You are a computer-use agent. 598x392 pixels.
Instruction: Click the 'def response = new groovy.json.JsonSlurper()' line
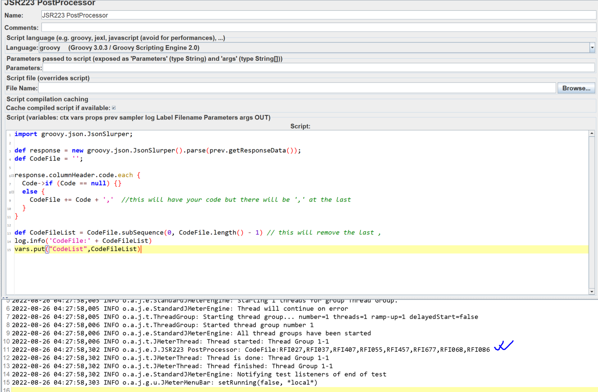coord(158,151)
